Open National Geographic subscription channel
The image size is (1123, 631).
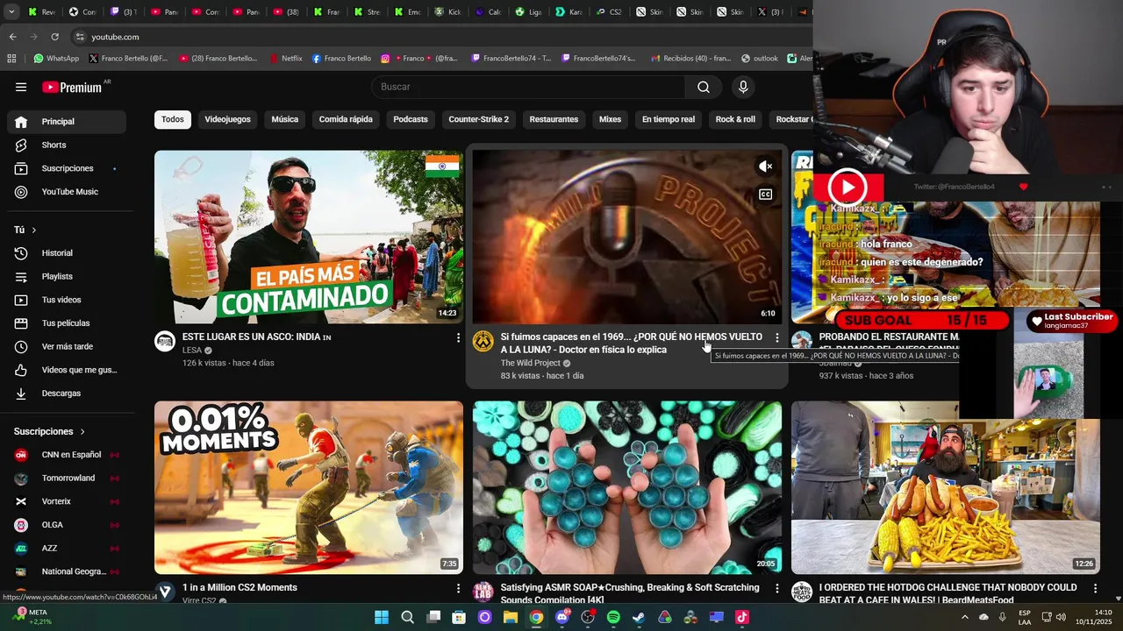click(x=67, y=571)
